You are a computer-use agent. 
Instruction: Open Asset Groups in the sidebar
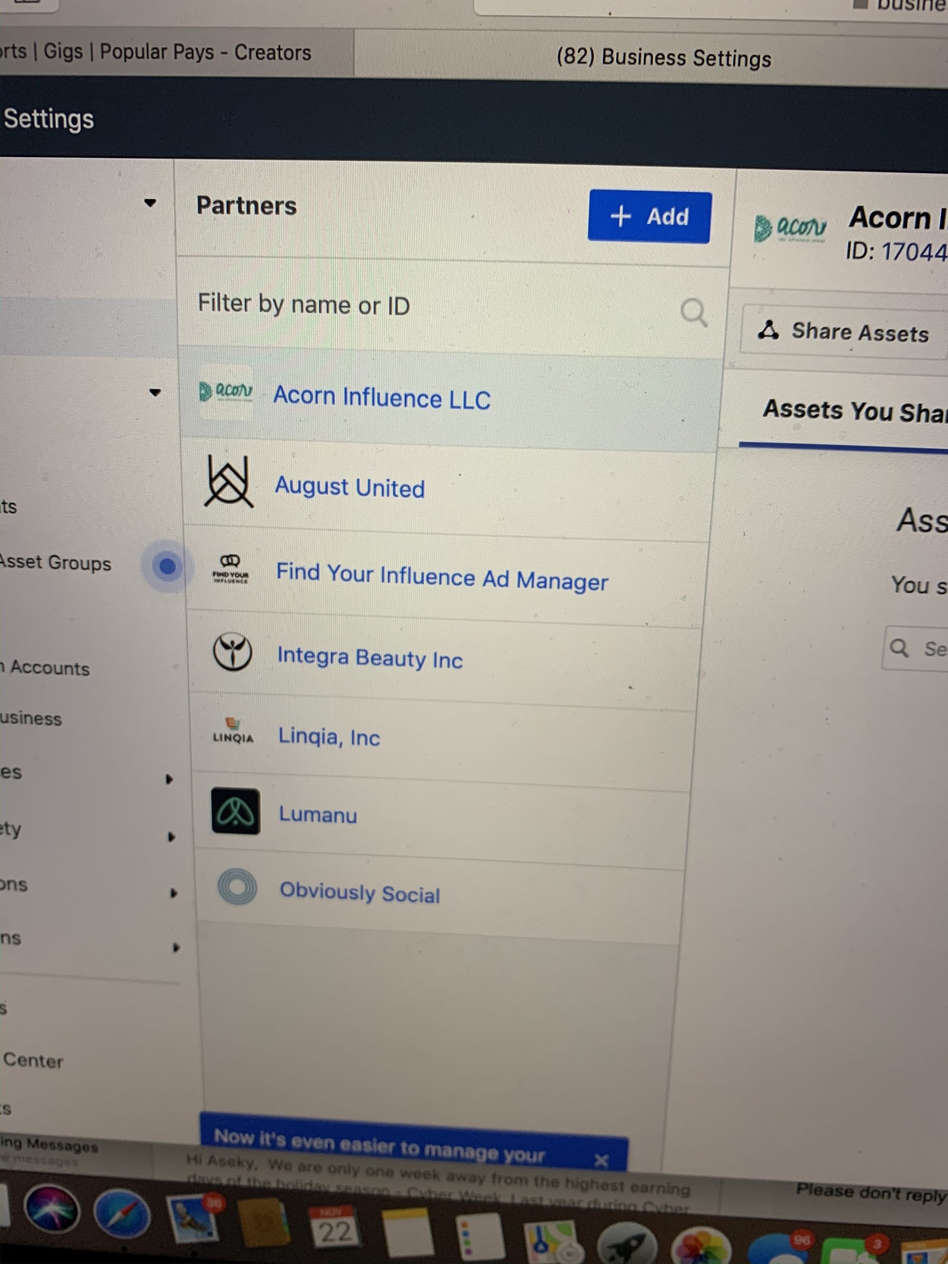tap(55, 562)
